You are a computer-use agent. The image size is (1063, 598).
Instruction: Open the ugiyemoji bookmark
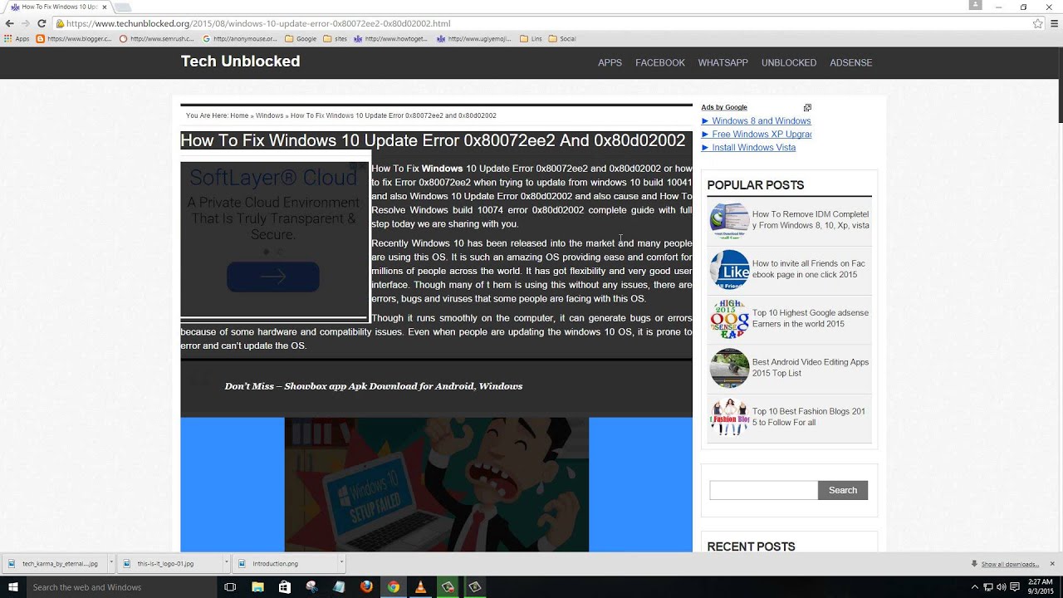tap(473, 39)
